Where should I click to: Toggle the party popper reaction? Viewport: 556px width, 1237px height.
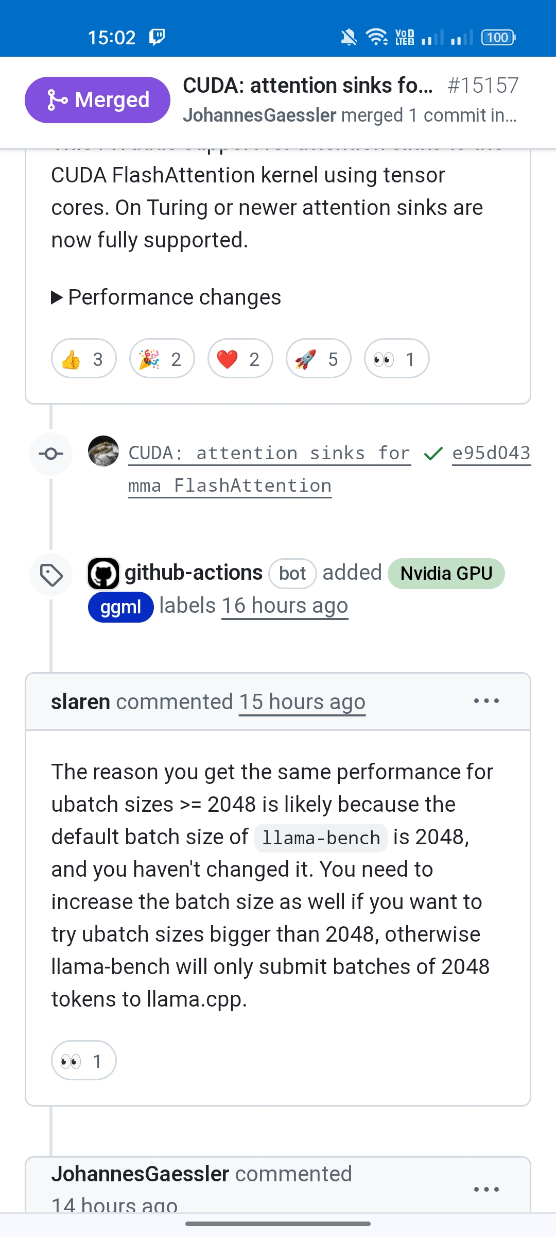coord(162,359)
